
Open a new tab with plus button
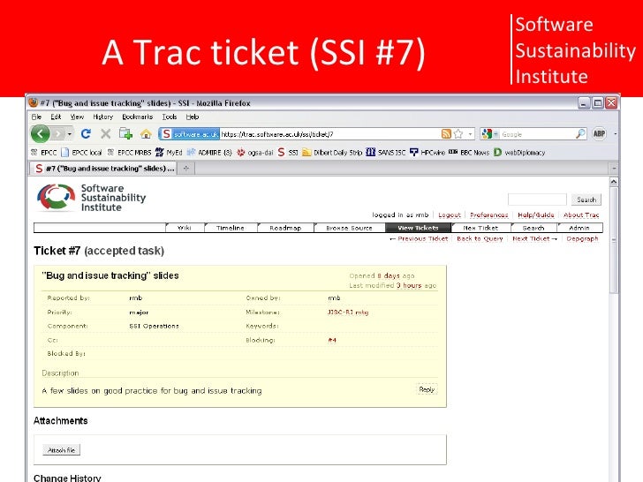185,169
